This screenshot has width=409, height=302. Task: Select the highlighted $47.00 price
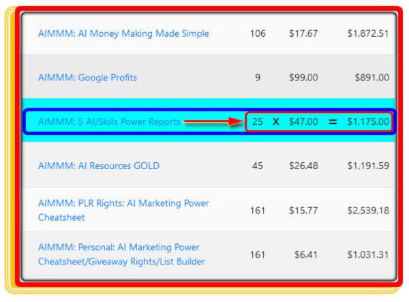click(303, 122)
